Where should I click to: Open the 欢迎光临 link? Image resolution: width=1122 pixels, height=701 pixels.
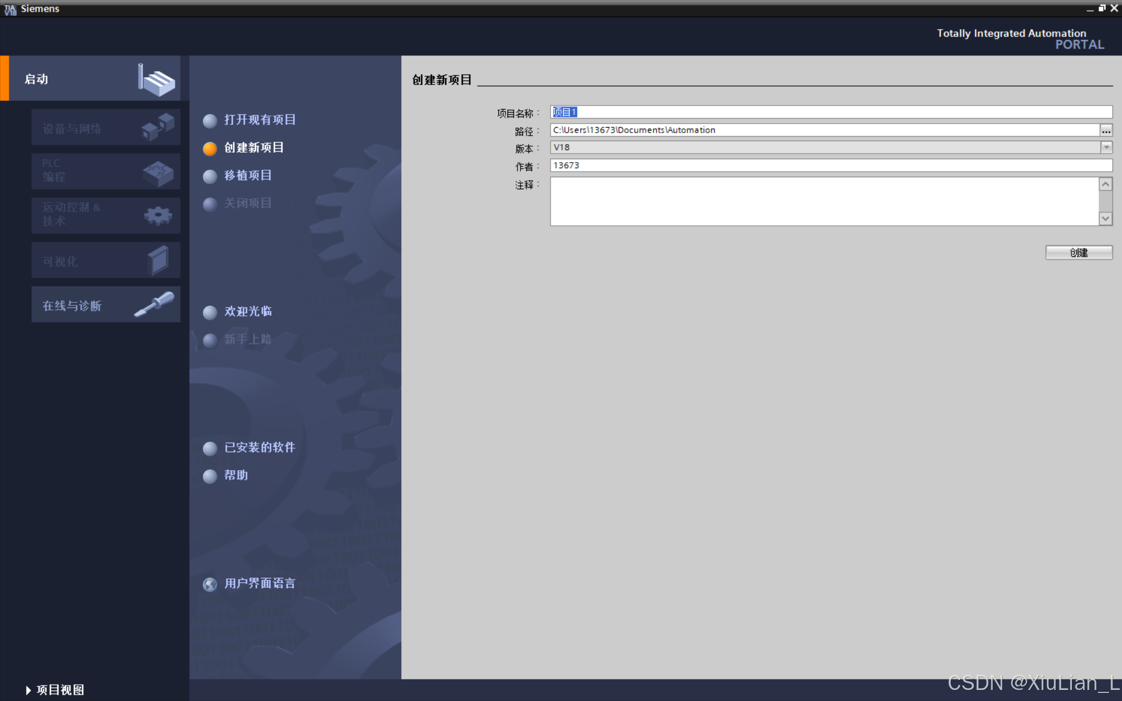tap(248, 311)
